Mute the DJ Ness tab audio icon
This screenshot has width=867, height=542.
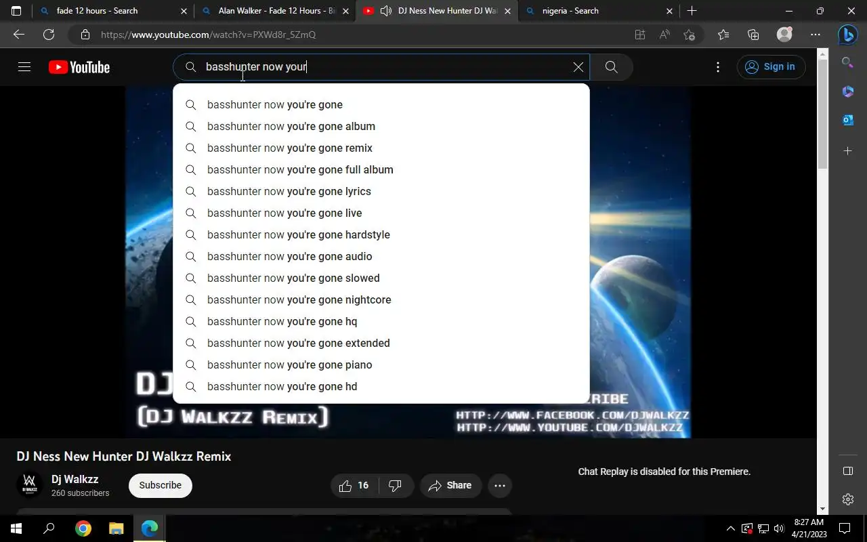point(386,11)
